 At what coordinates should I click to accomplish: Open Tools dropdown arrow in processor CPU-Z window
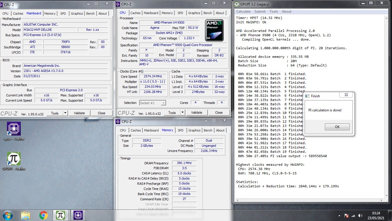coord(182,113)
